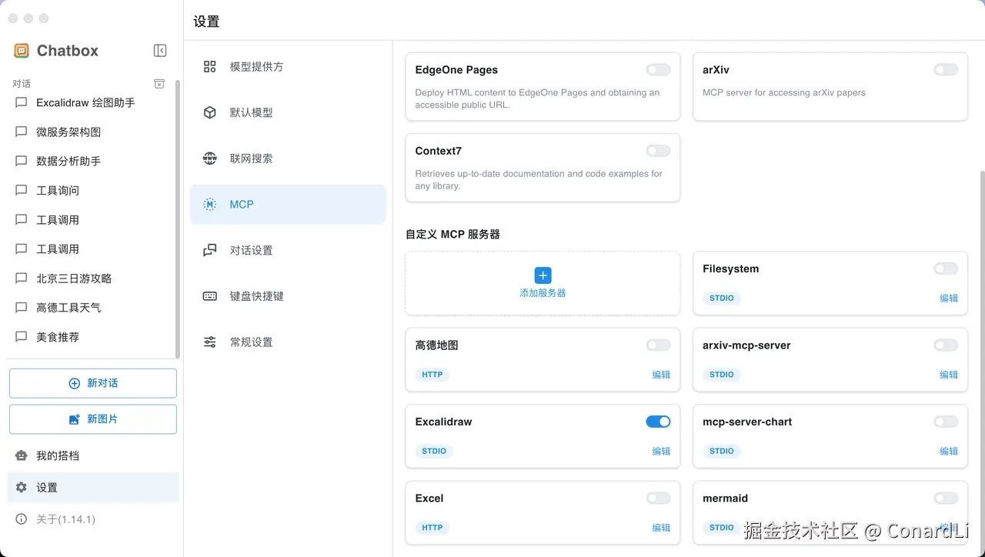Click chat bubble icon of 美食推荐
The image size is (985, 557).
click(x=22, y=336)
